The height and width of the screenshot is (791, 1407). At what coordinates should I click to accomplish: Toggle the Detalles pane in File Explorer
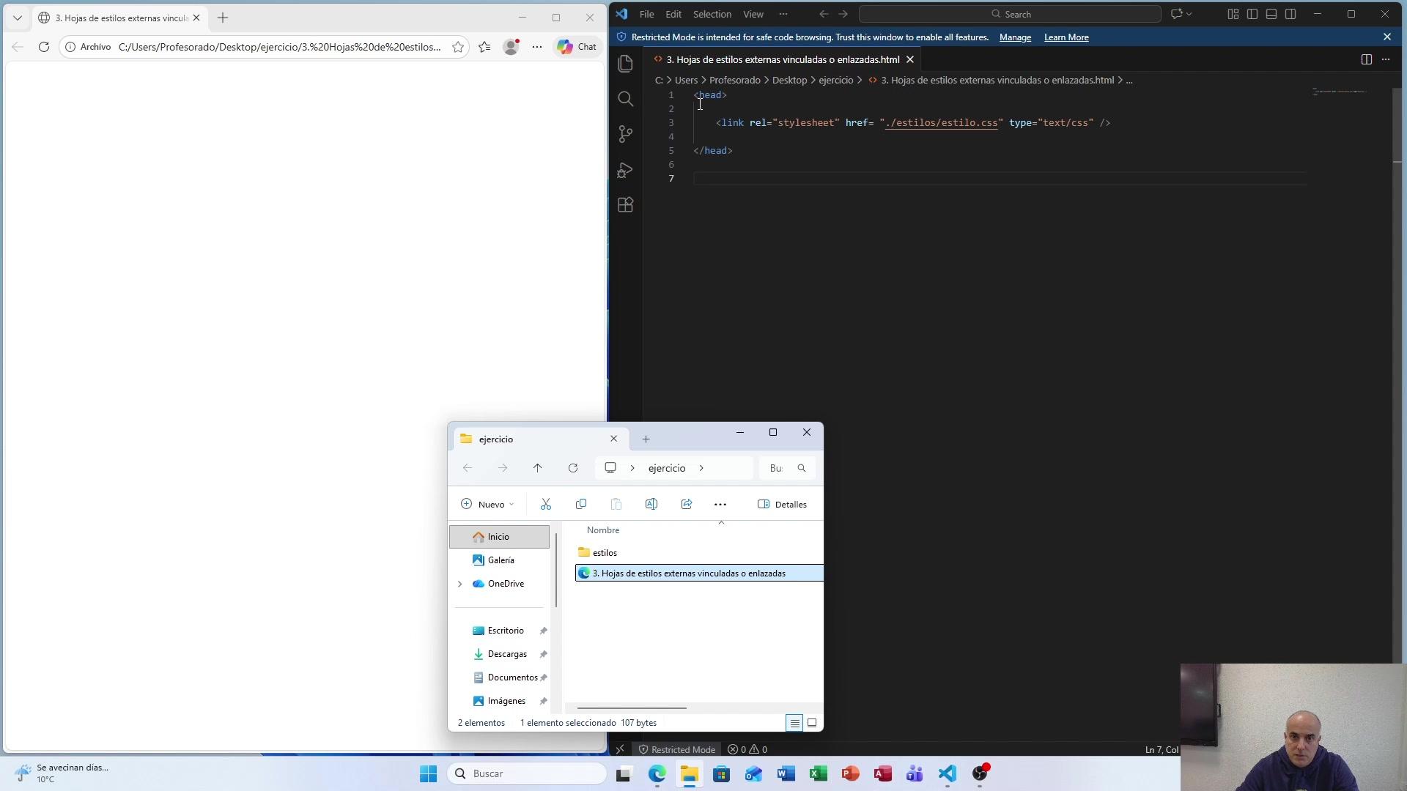point(782,504)
